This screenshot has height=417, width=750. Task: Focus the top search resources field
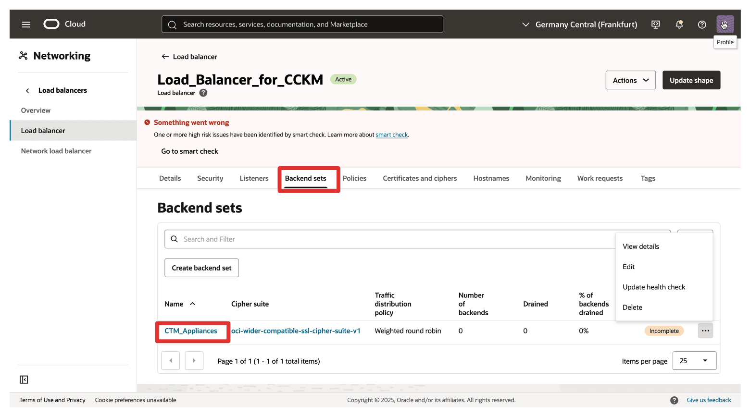point(302,24)
